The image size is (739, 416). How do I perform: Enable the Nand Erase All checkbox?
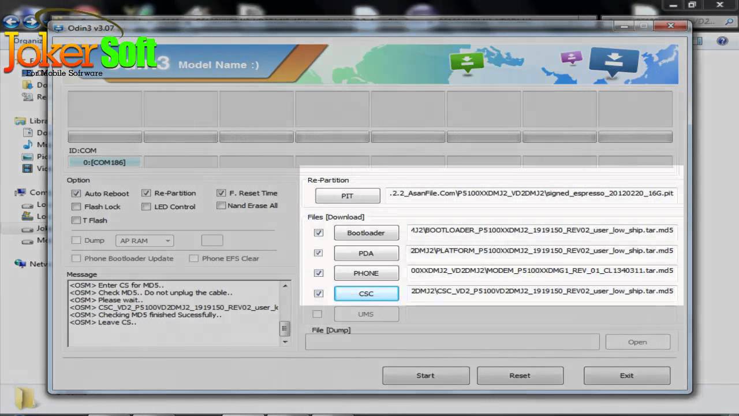coord(221,206)
